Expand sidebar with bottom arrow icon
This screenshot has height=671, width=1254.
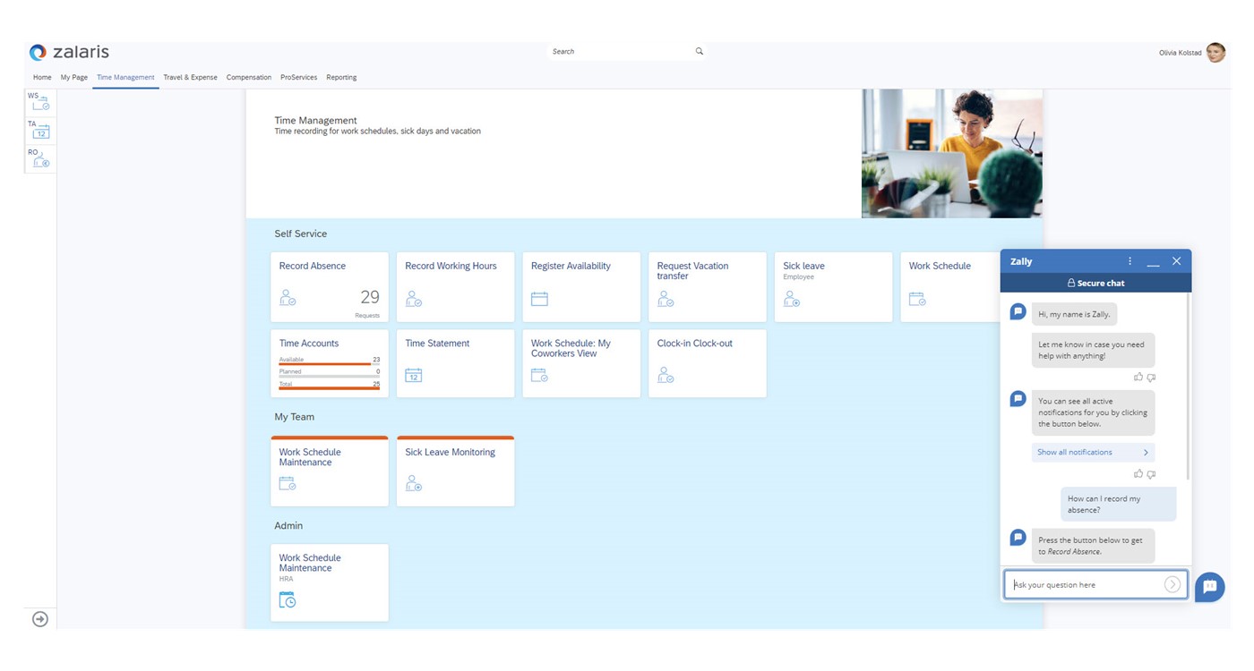pyautogui.click(x=40, y=619)
